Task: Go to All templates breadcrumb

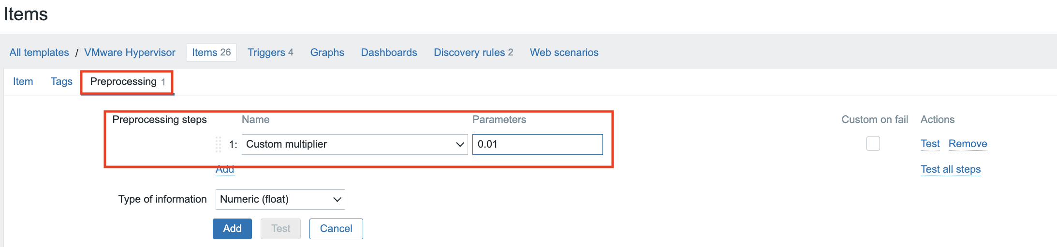Action: point(39,53)
